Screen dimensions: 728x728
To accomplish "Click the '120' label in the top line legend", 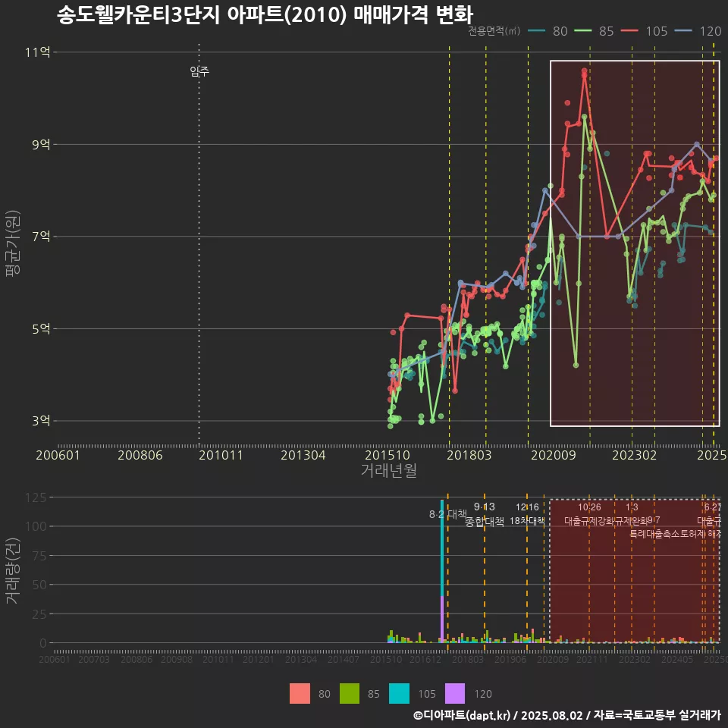I will click(x=711, y=31).
